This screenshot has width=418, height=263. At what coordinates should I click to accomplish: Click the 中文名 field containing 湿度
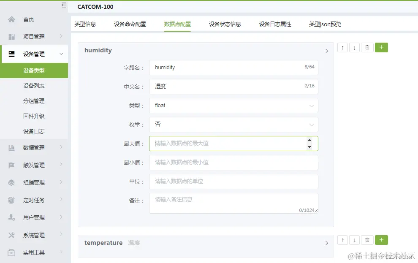point(233,87)
